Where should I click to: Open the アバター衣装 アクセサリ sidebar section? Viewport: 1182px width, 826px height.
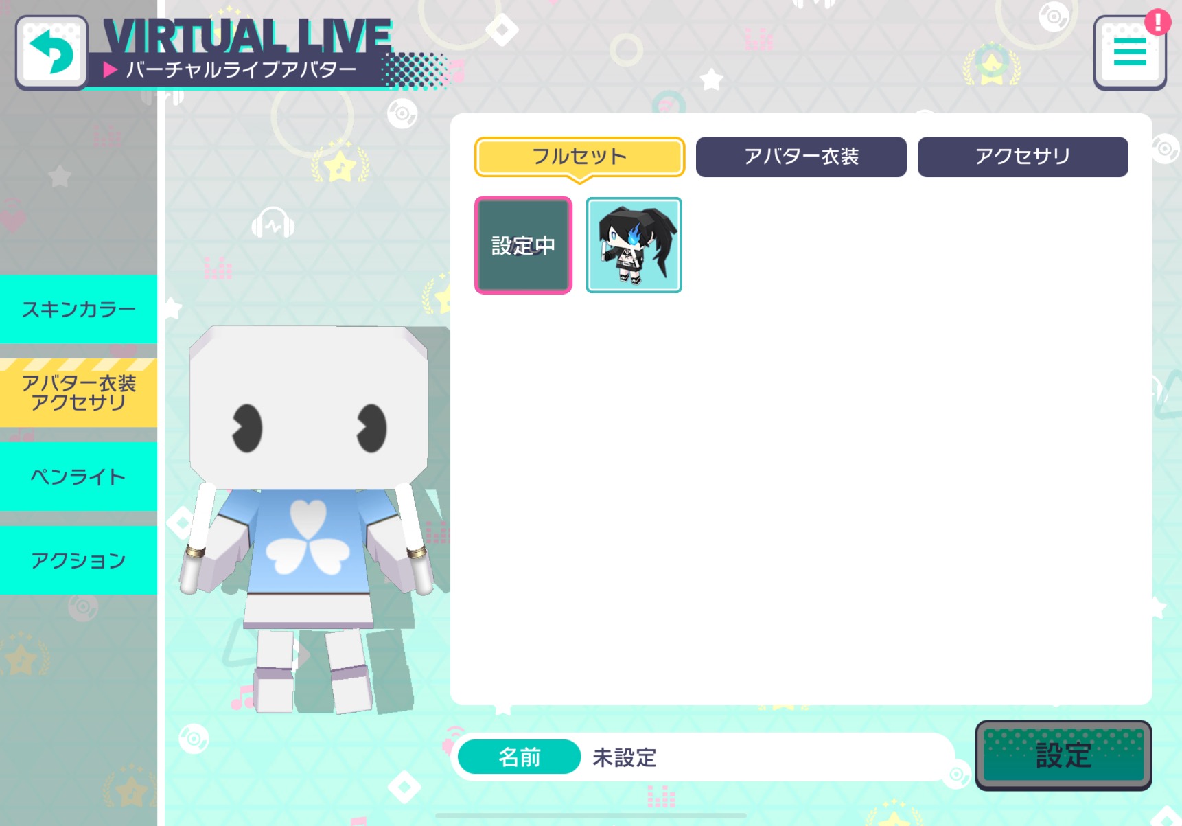coord(78,393)
